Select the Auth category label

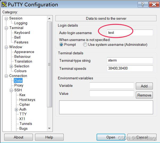click(x=23, y=109)
